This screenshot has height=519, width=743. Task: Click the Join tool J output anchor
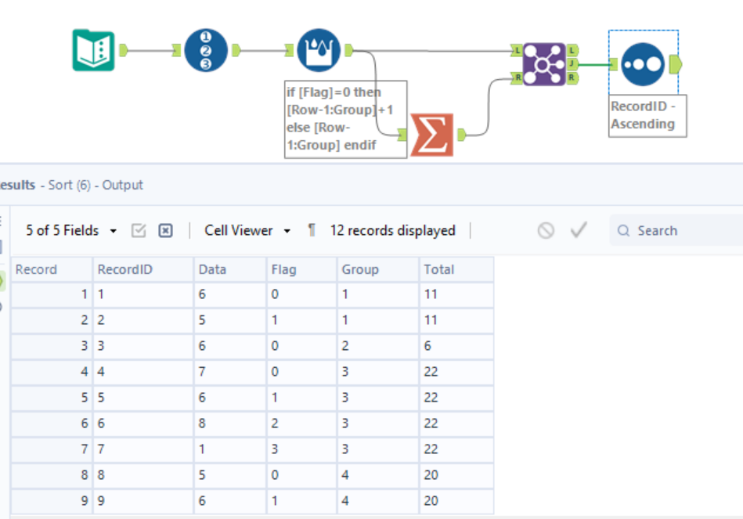click(572, 64)
